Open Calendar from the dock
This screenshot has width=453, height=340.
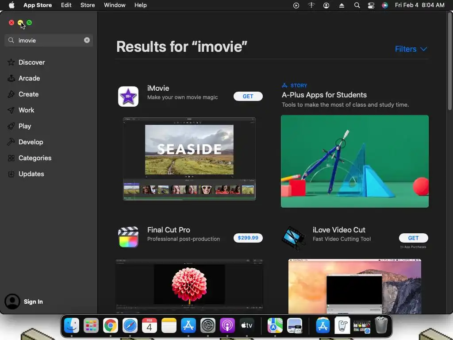[x=150, y=325]
